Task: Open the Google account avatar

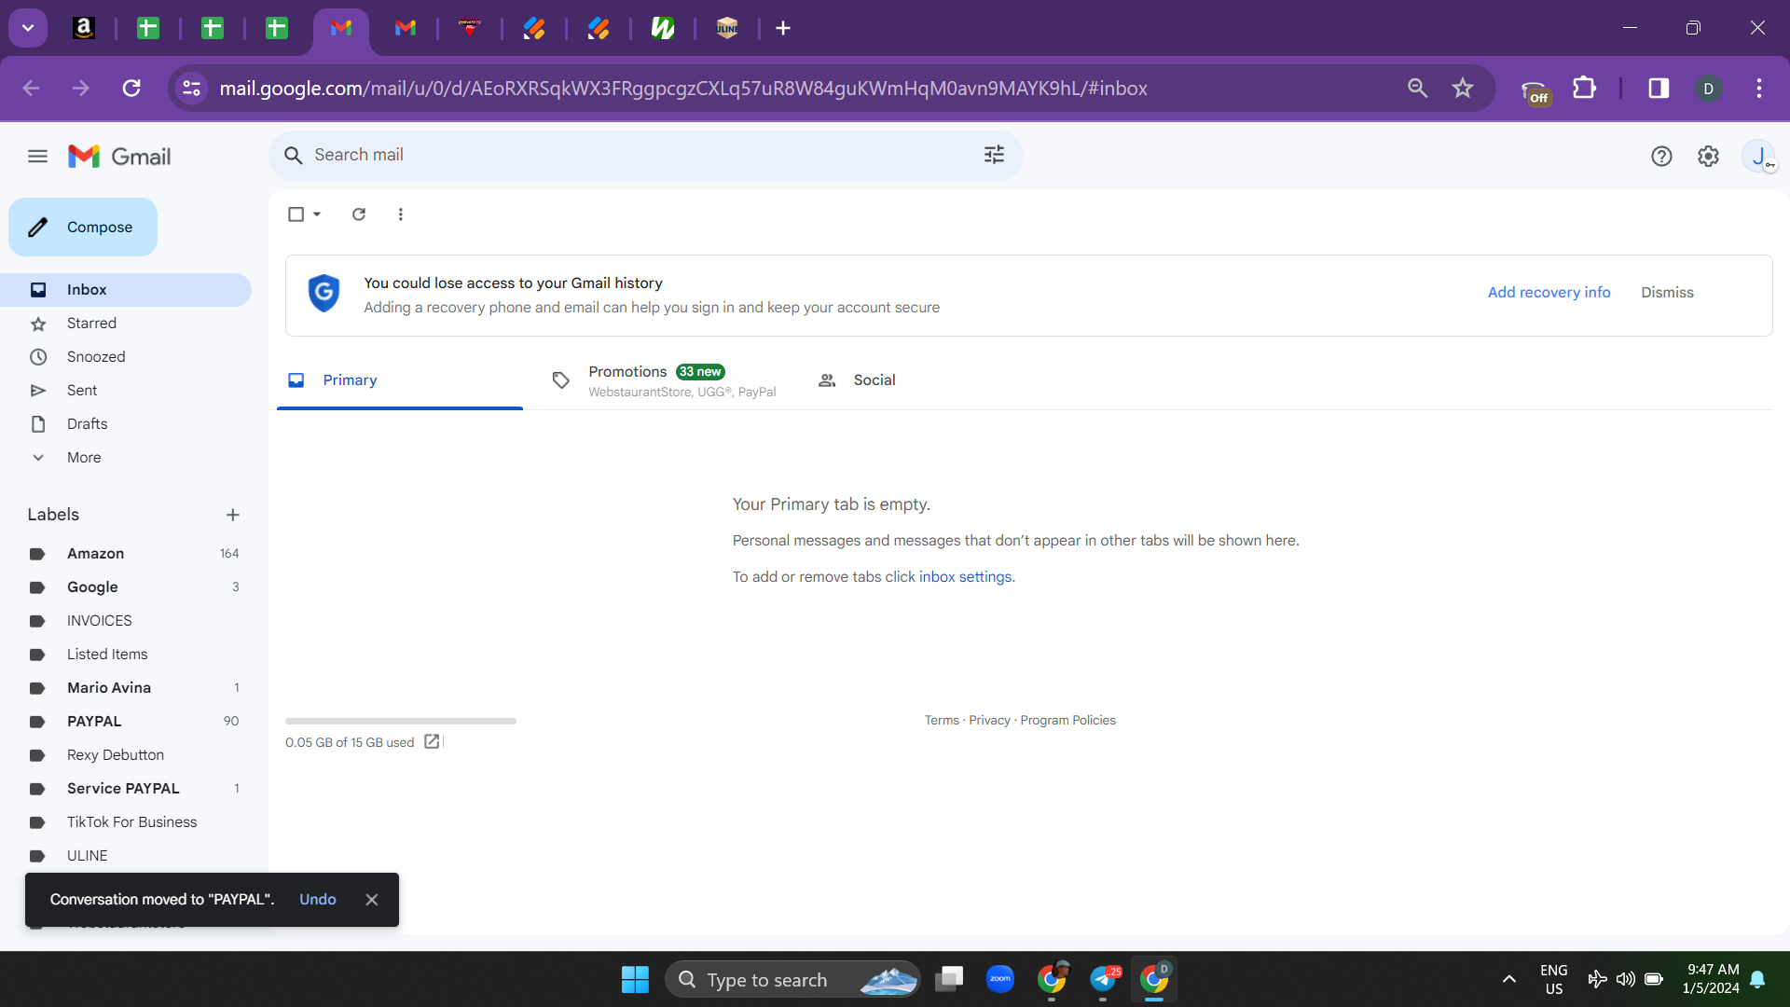Action: point(1758,157)
